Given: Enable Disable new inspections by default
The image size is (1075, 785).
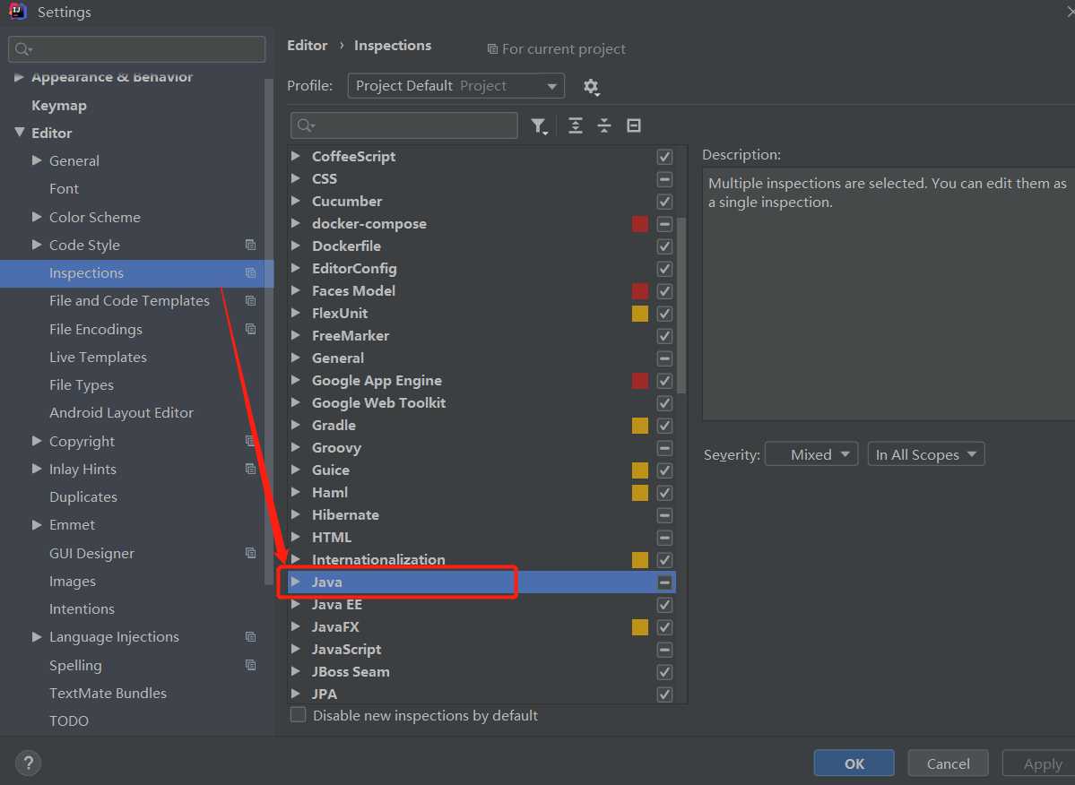Looking at the screenshot, I should pyautogui.click(x=299, y=715).
